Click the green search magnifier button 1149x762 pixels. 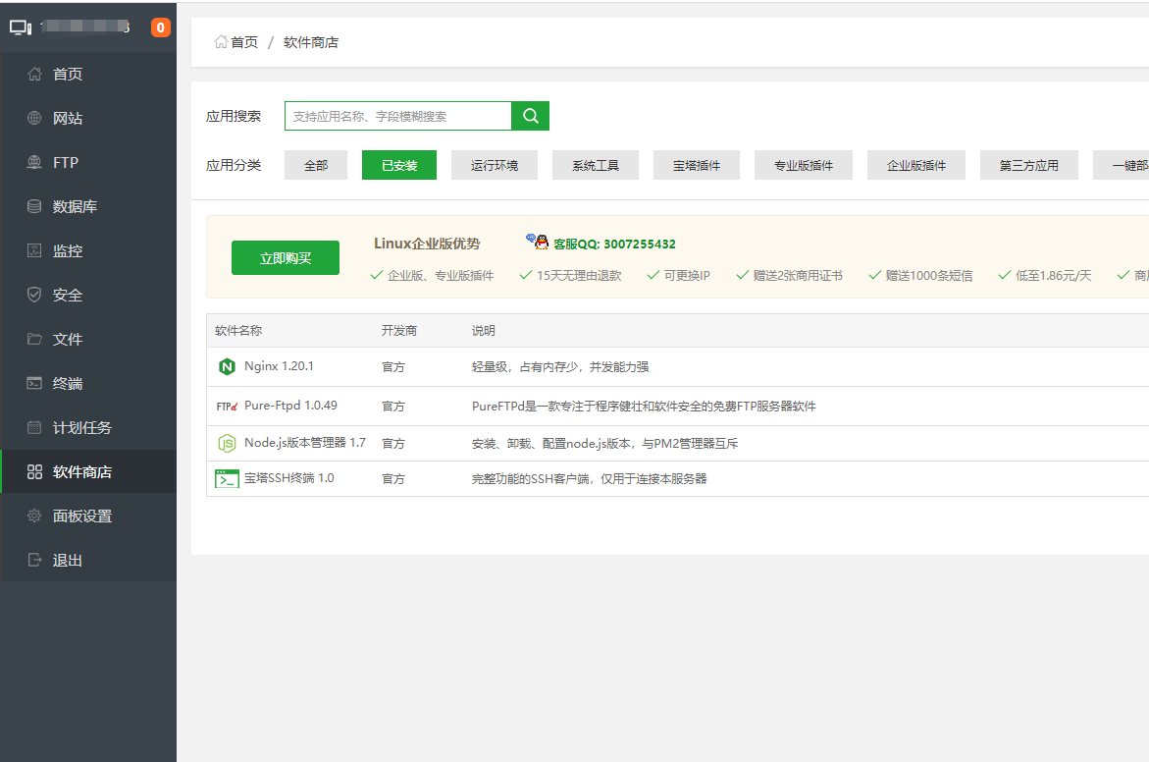point(530,115)
